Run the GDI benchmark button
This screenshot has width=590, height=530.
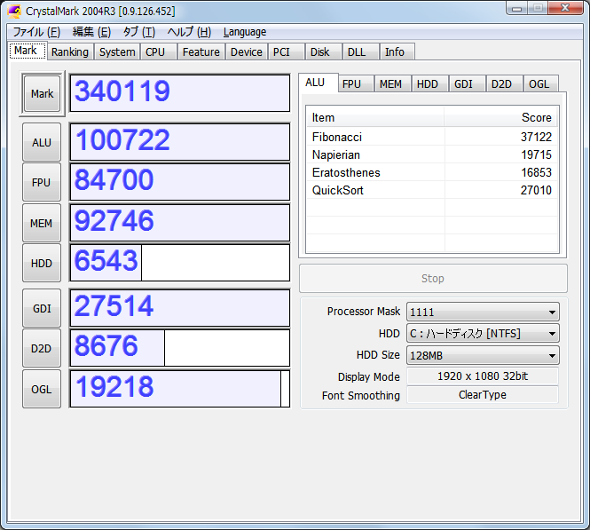pyautogui.click(x=42, y=308)
